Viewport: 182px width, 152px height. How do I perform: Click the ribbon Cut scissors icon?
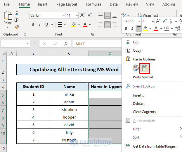point(17,13)
